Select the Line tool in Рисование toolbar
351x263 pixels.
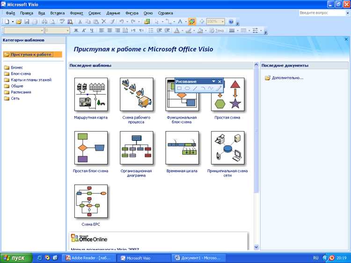pos(195,88)
